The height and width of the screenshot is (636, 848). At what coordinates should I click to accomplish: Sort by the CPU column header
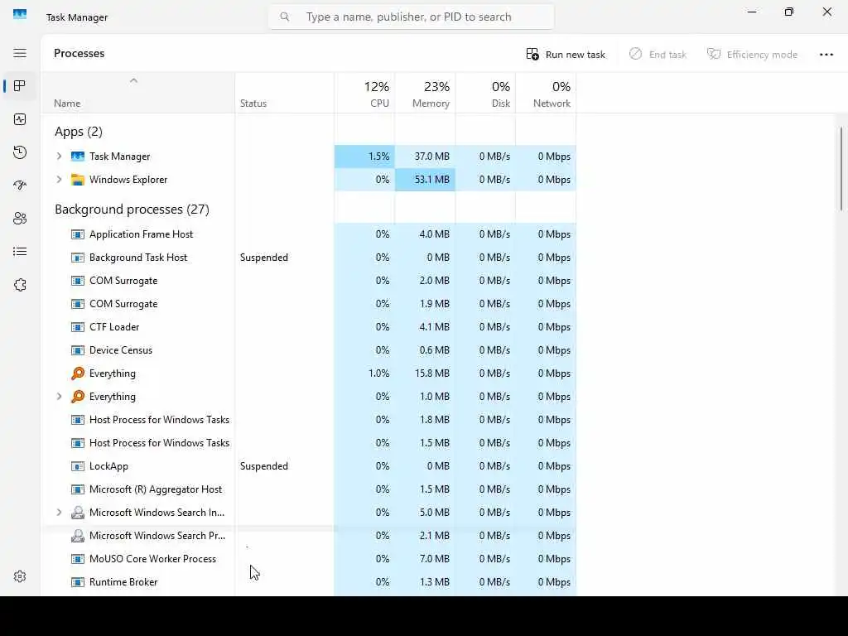click(x=364, y=93)
